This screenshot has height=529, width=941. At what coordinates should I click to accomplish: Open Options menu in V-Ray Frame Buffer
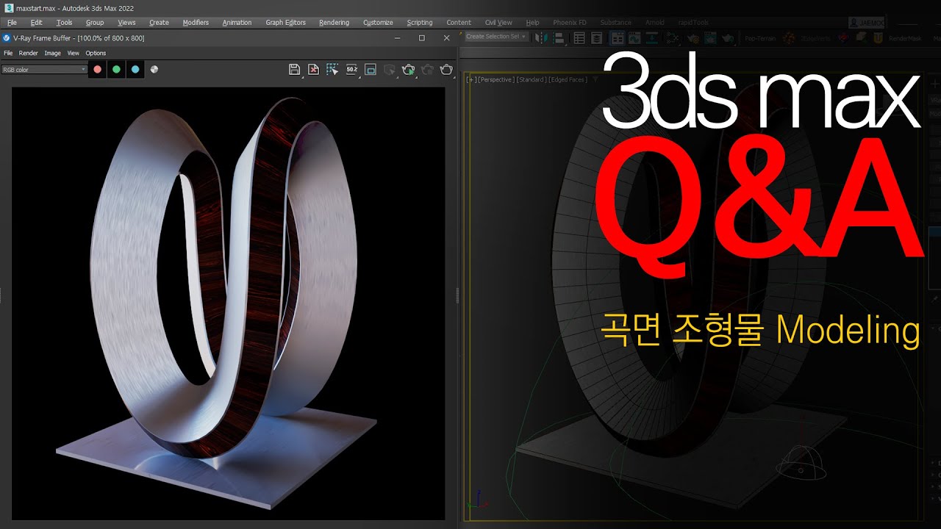coord(96,53)
